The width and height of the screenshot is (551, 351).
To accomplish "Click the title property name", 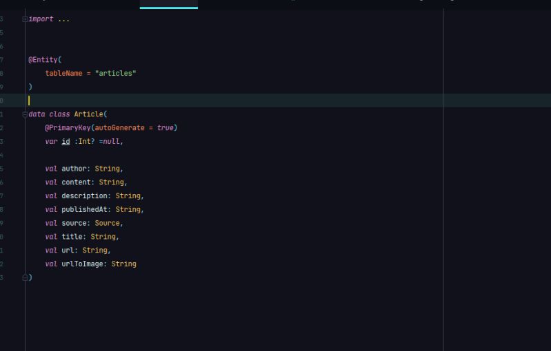I will pyautogui.click(x=72, y=237).
